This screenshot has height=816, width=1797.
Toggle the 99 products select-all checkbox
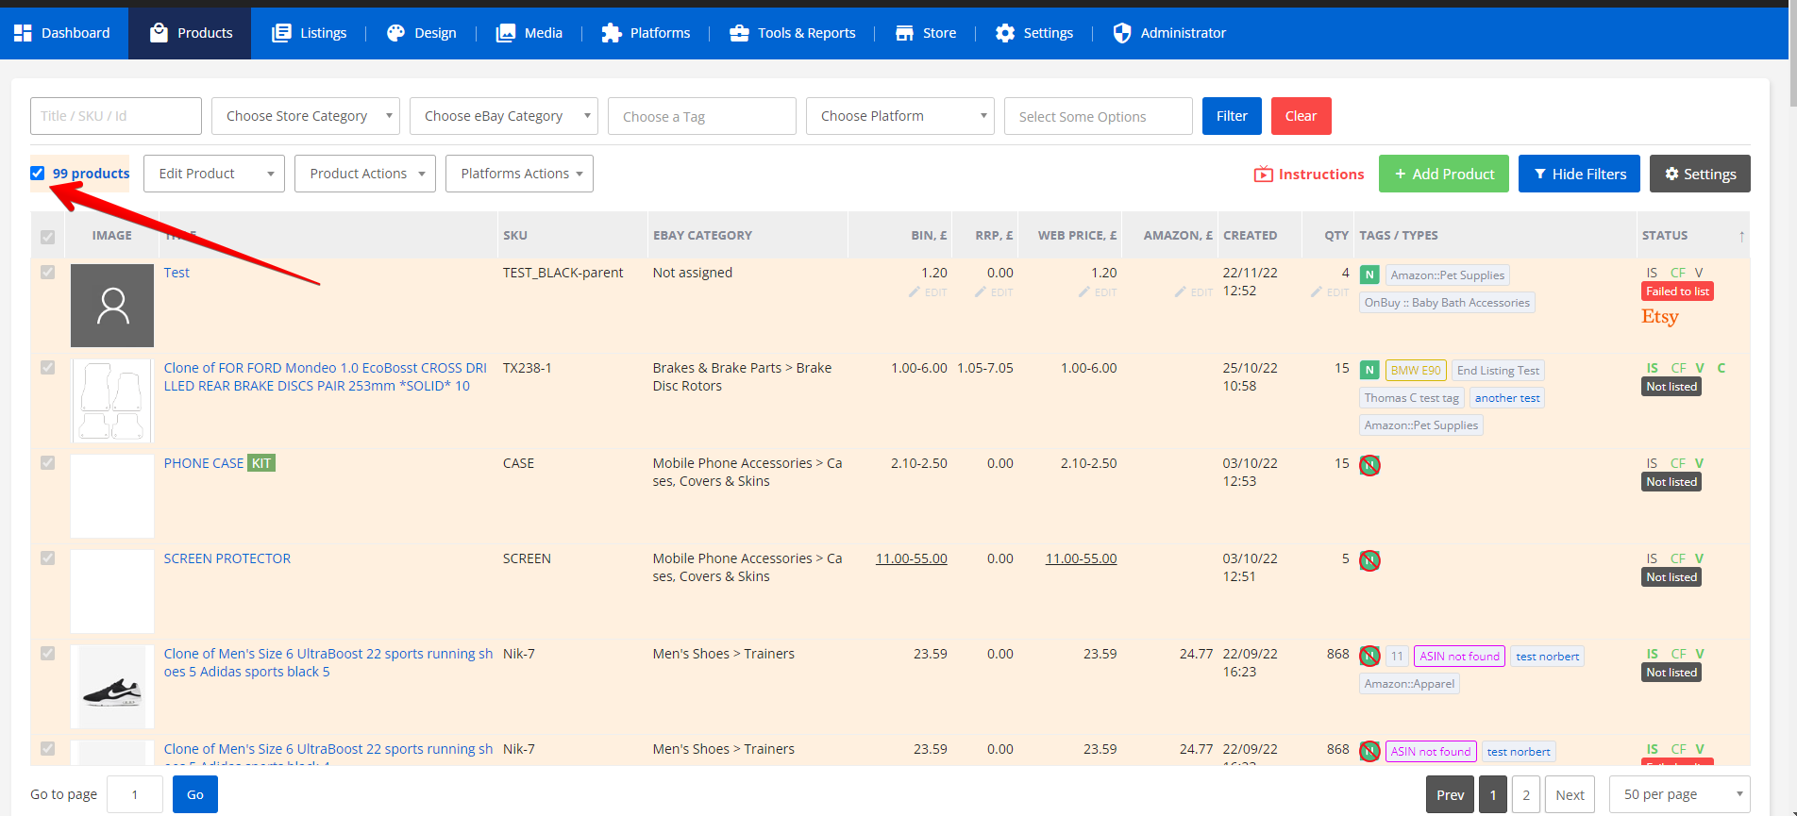point(38,174)
